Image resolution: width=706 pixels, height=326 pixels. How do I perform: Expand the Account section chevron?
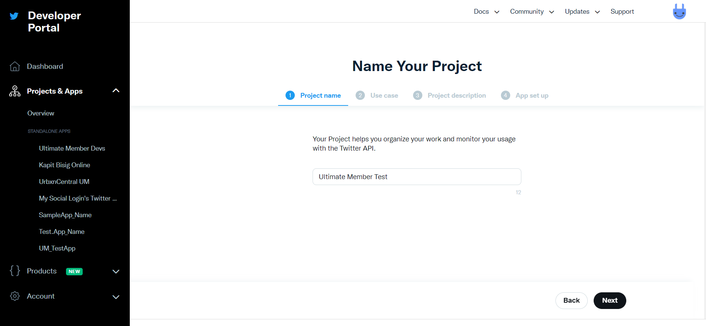116,297
